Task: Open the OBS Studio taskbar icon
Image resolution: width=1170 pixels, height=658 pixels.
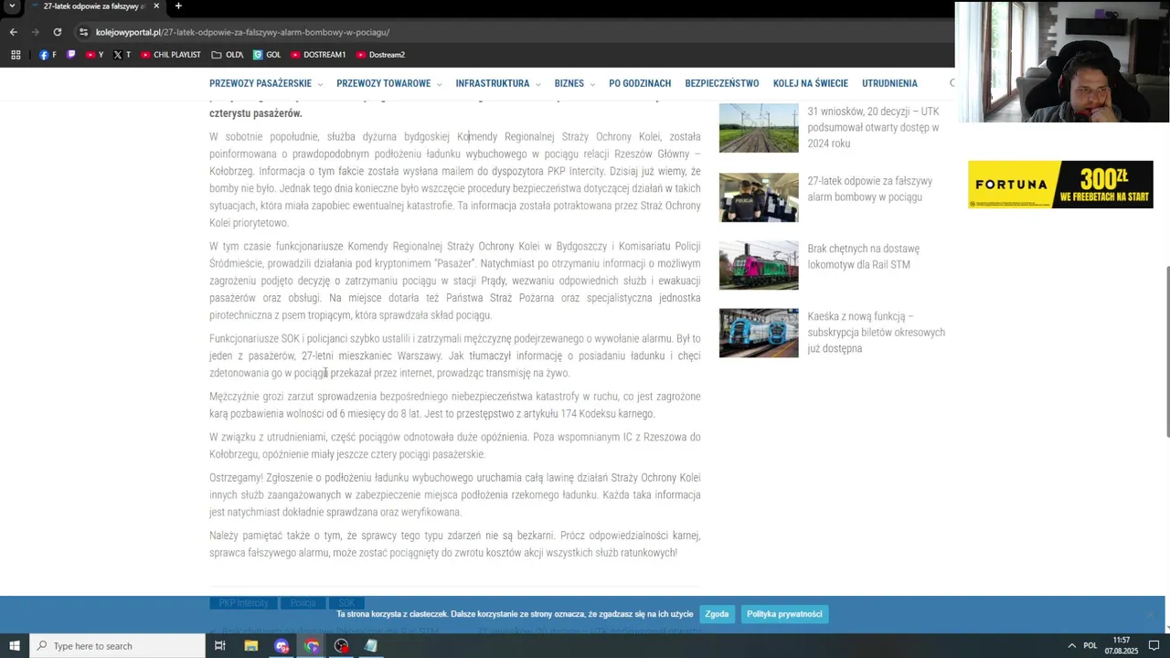Action: 342,646
